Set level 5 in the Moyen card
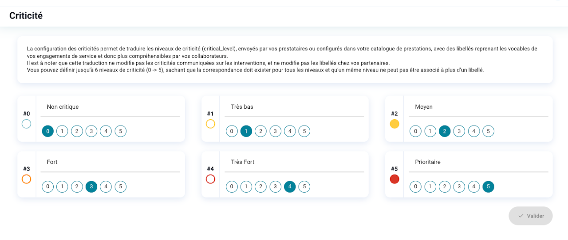 (488, 131)
